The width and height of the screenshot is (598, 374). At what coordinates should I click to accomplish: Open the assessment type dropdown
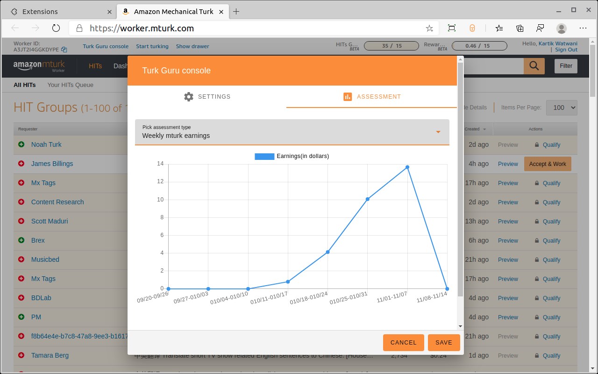coord(292,132)
